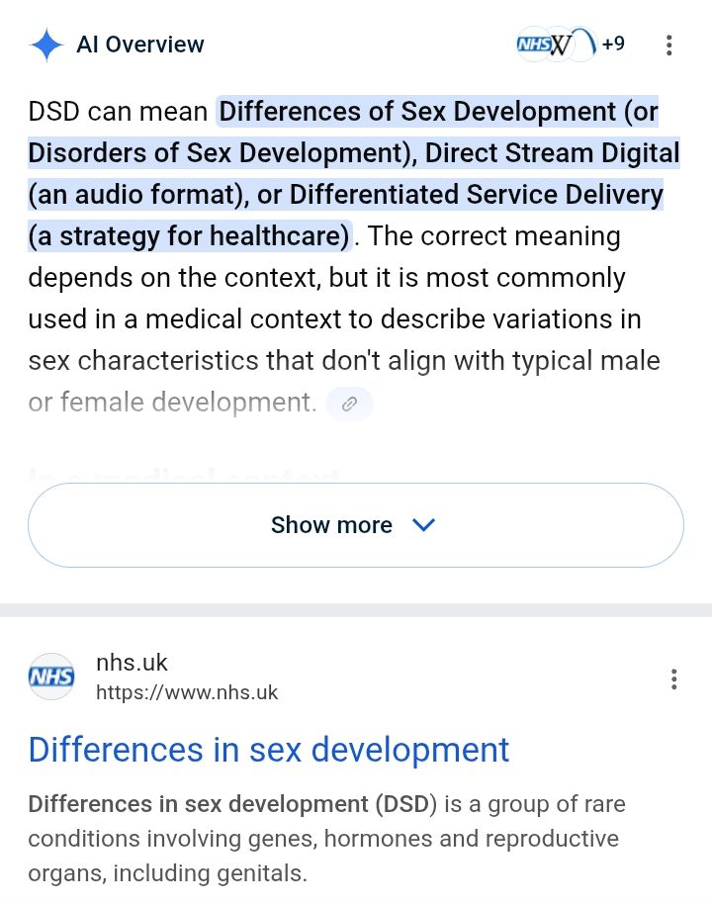Open AI Overview three-dot options menu
The height and width of the screenshot is (905, 712).
tap(669, 45)
